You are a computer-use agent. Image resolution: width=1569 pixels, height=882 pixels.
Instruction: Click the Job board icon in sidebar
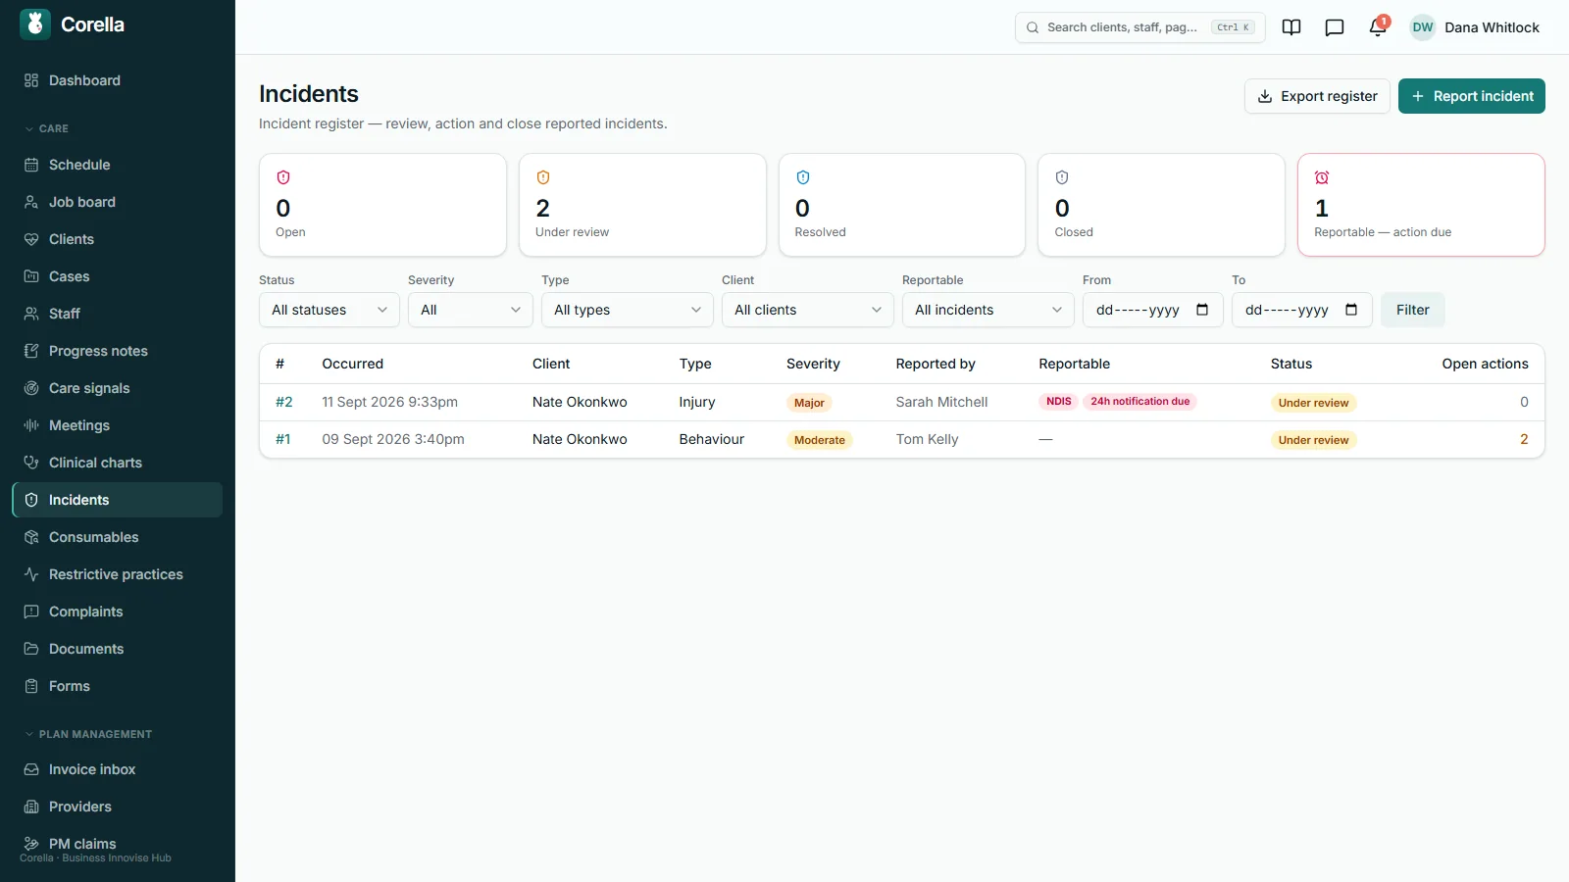tap(31, 202)
